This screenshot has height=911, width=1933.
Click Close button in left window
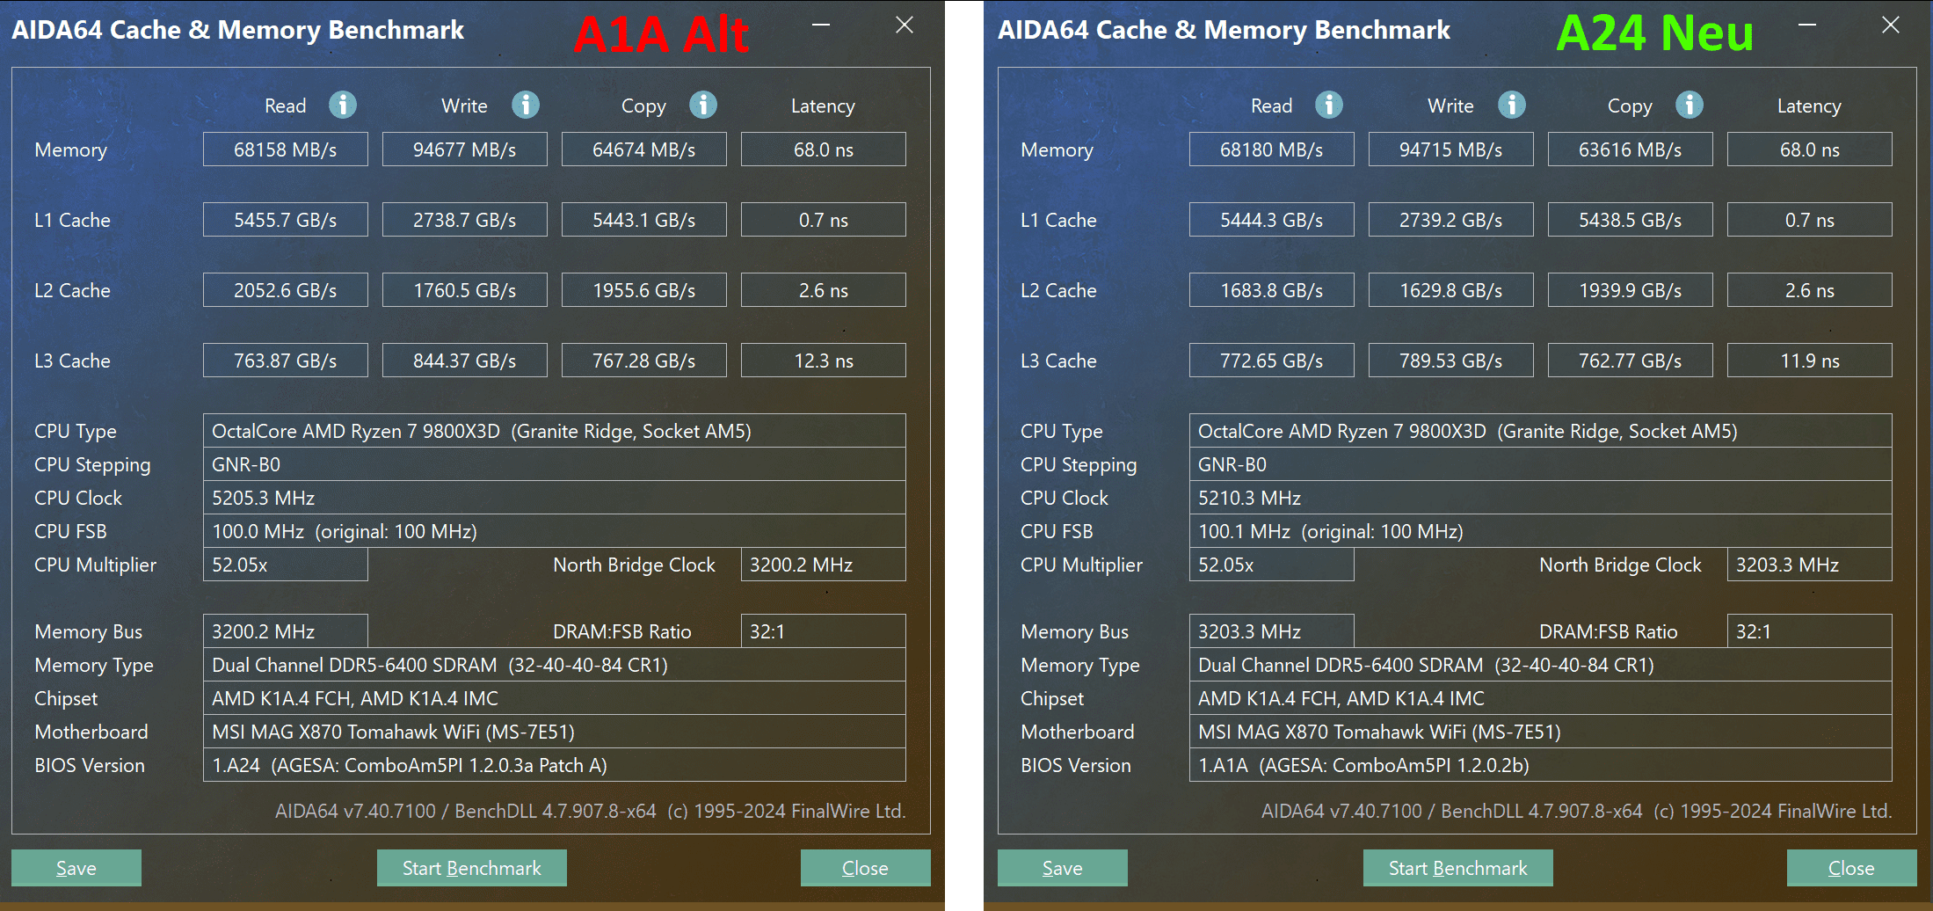tap(866, 868)
